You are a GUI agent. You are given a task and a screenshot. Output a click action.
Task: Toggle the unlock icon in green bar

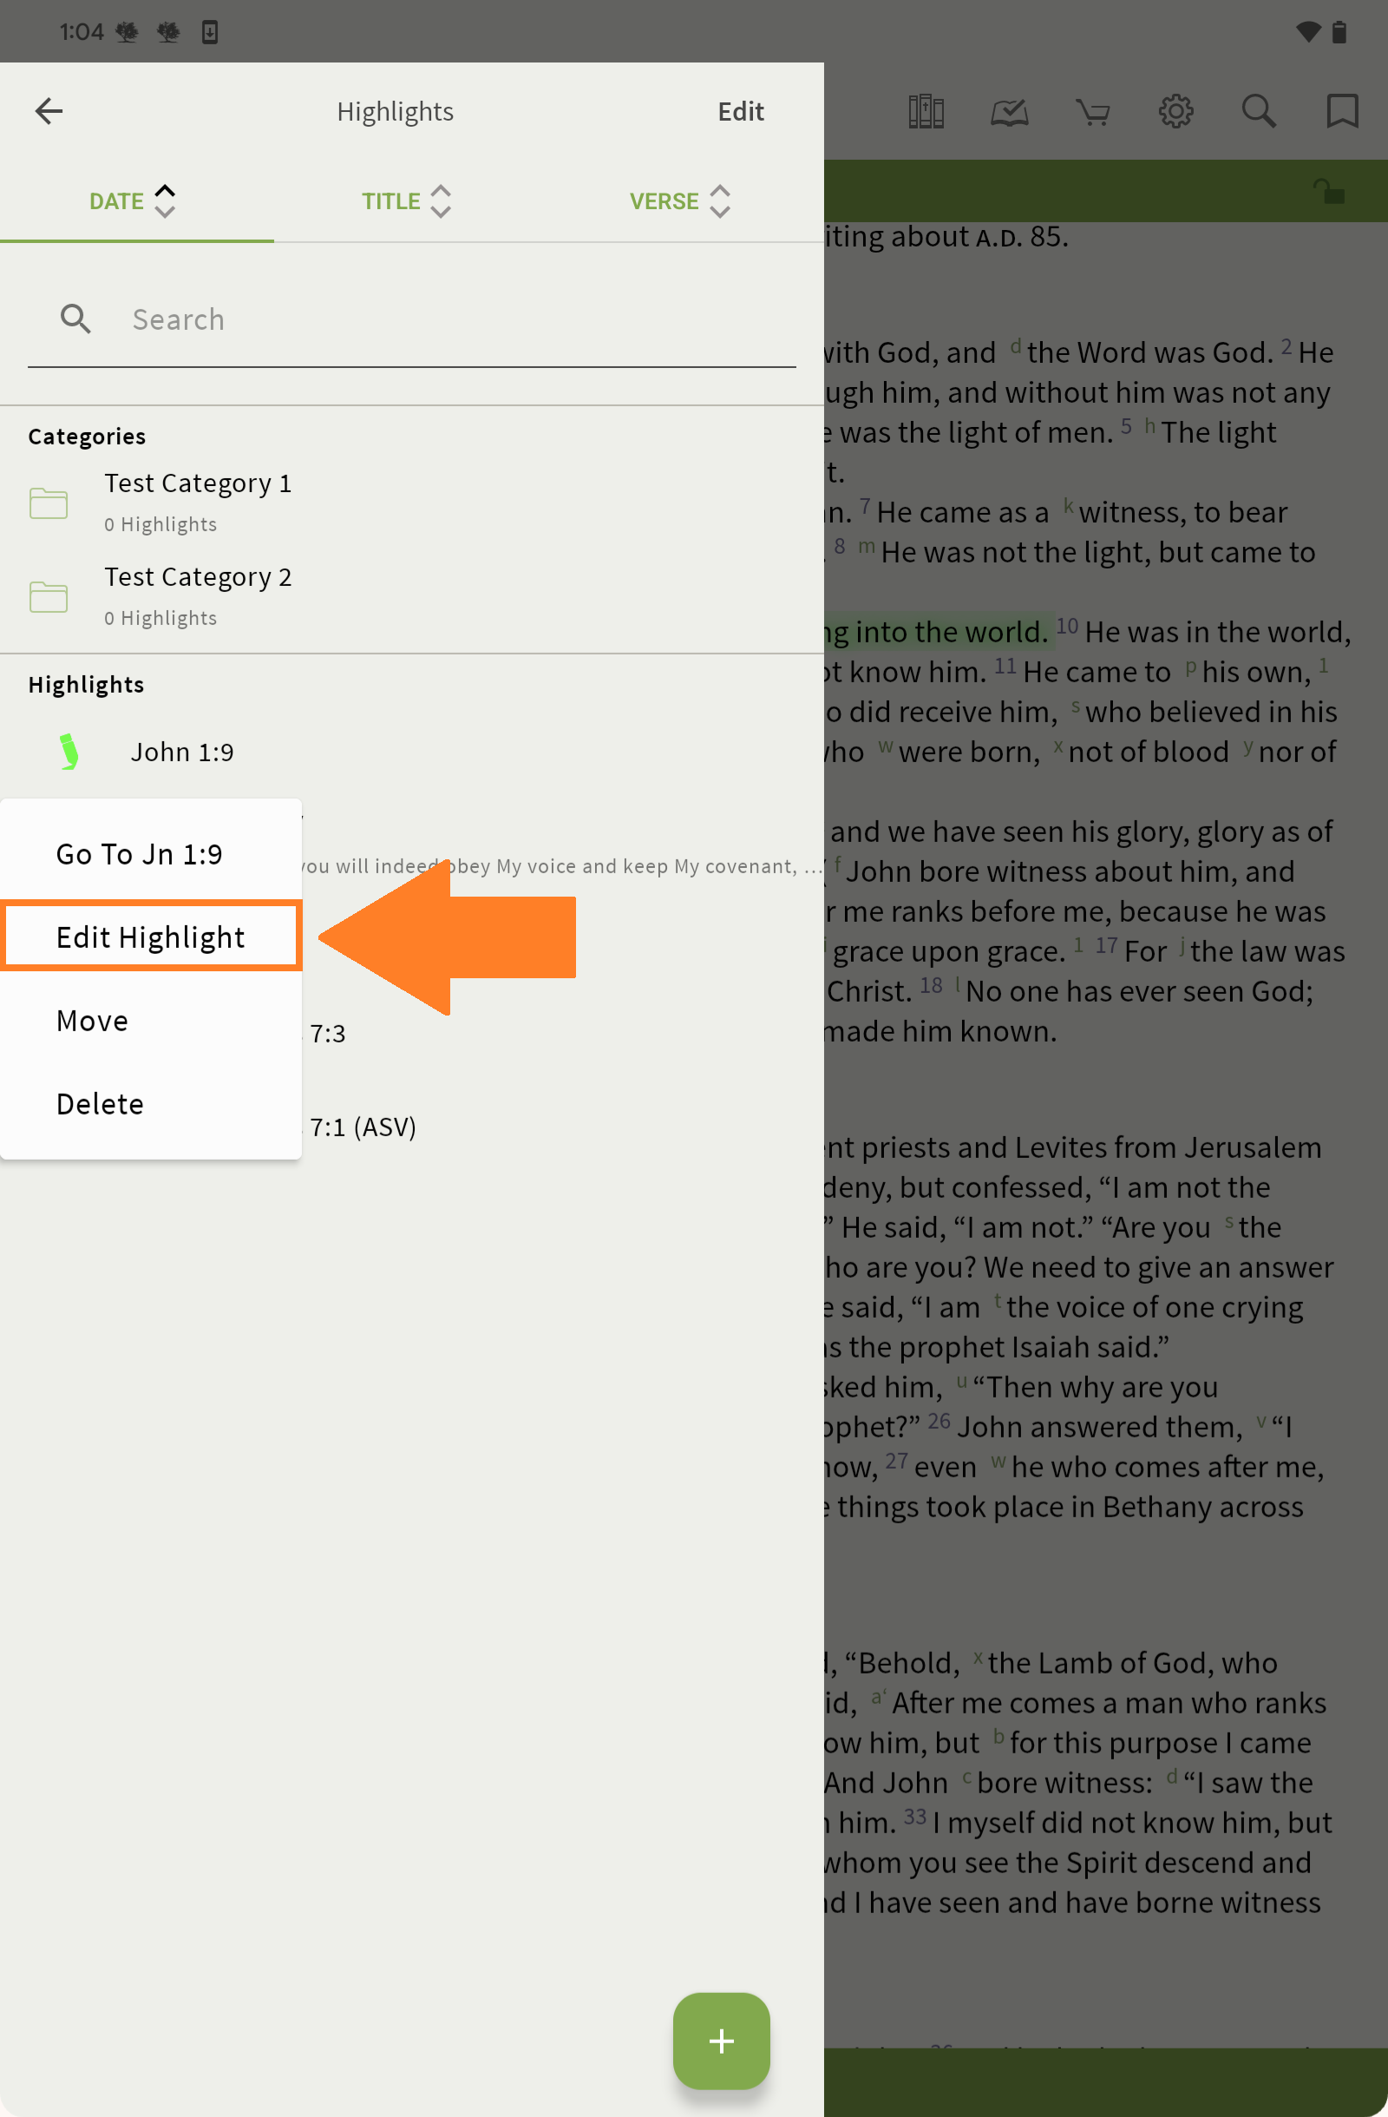click(x=1328, y=191)
